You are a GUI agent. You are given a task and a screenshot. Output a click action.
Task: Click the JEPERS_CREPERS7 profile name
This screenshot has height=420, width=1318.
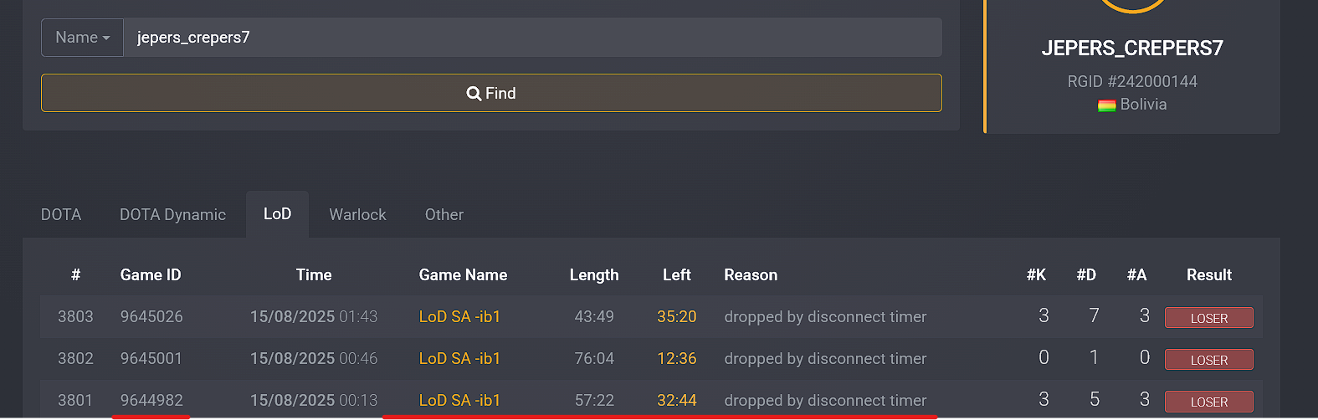[x=1131, y=49]
